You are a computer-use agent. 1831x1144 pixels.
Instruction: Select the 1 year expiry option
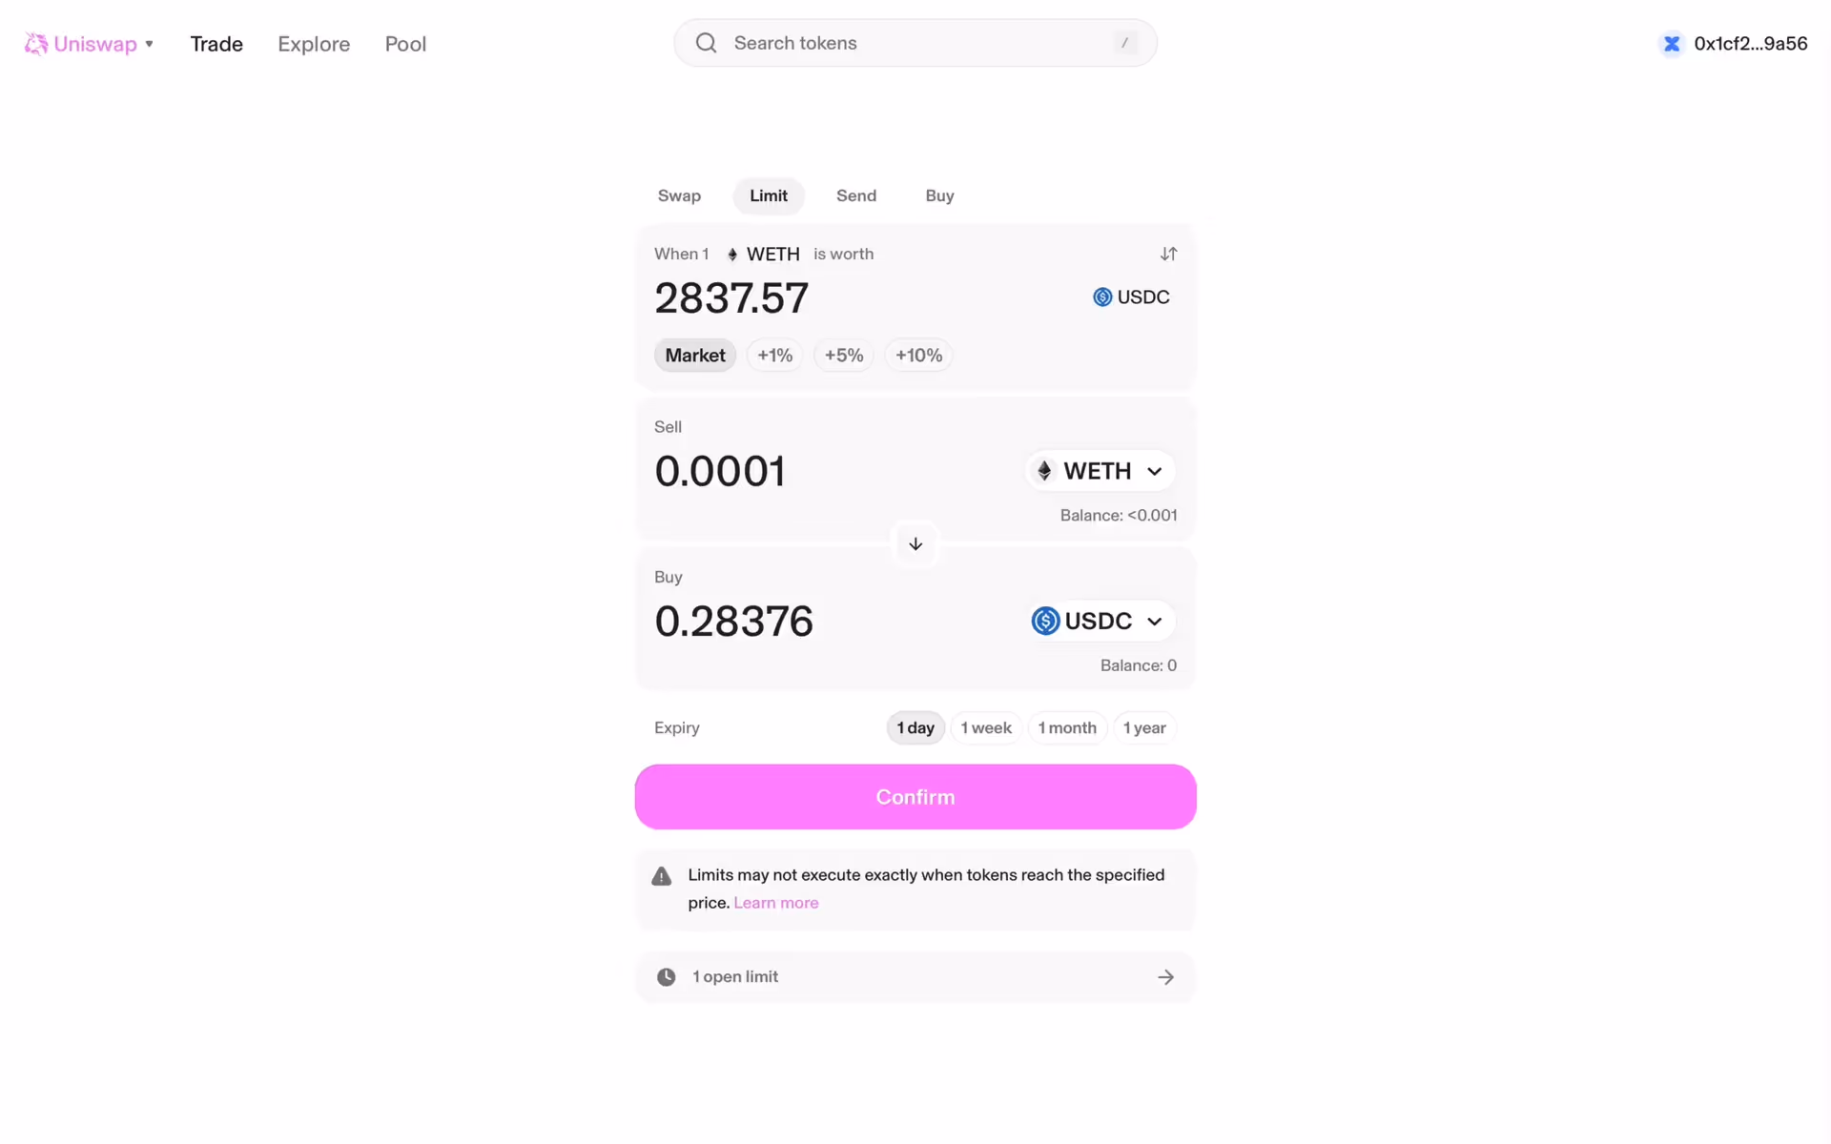tap(1144, 728)
